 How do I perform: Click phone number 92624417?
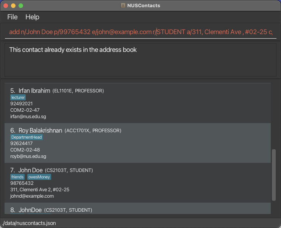click(x=22, y=144)
